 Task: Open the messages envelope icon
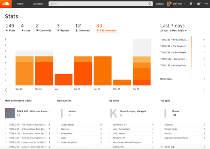[198, 4]
